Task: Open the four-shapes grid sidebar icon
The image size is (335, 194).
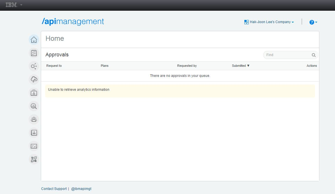Action: (x=34, y=159)
